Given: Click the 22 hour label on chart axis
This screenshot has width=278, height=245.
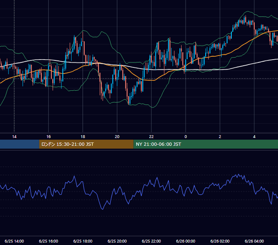Looking at the screenshot, I should click(x=151, y=137).
